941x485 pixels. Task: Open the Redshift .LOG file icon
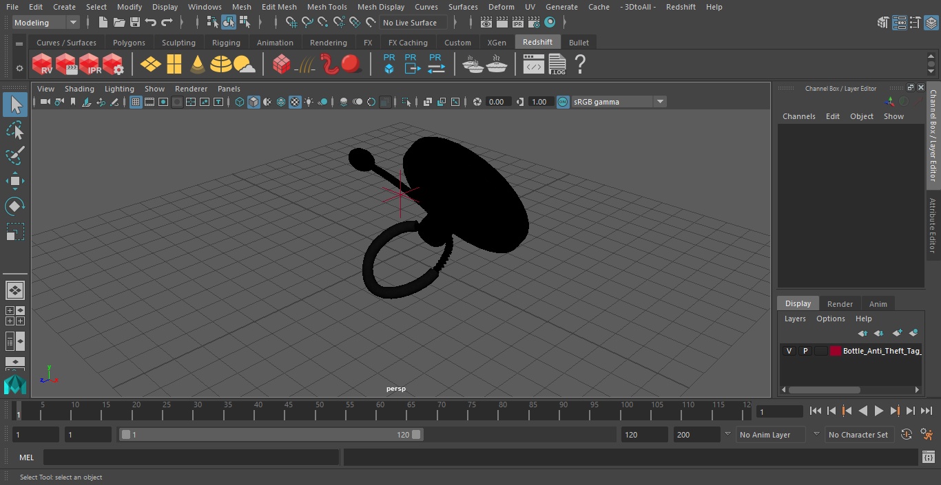pyautogui.click(x=557, y=65)
